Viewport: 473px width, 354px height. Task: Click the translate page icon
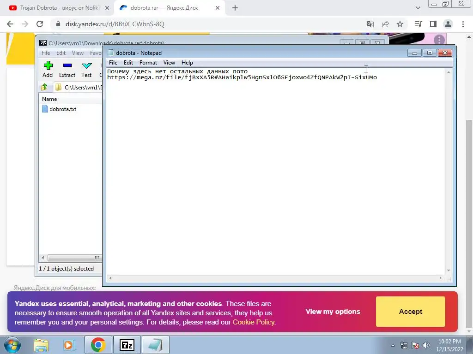370,24
